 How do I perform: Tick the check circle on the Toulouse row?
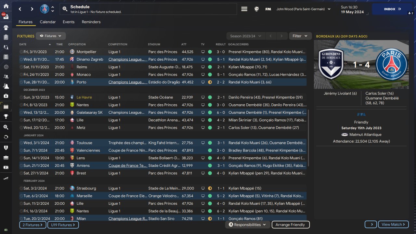click(x=21, y=143)
